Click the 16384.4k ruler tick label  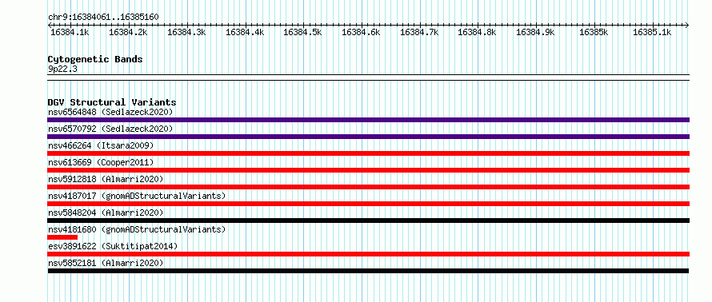(245, 32)
